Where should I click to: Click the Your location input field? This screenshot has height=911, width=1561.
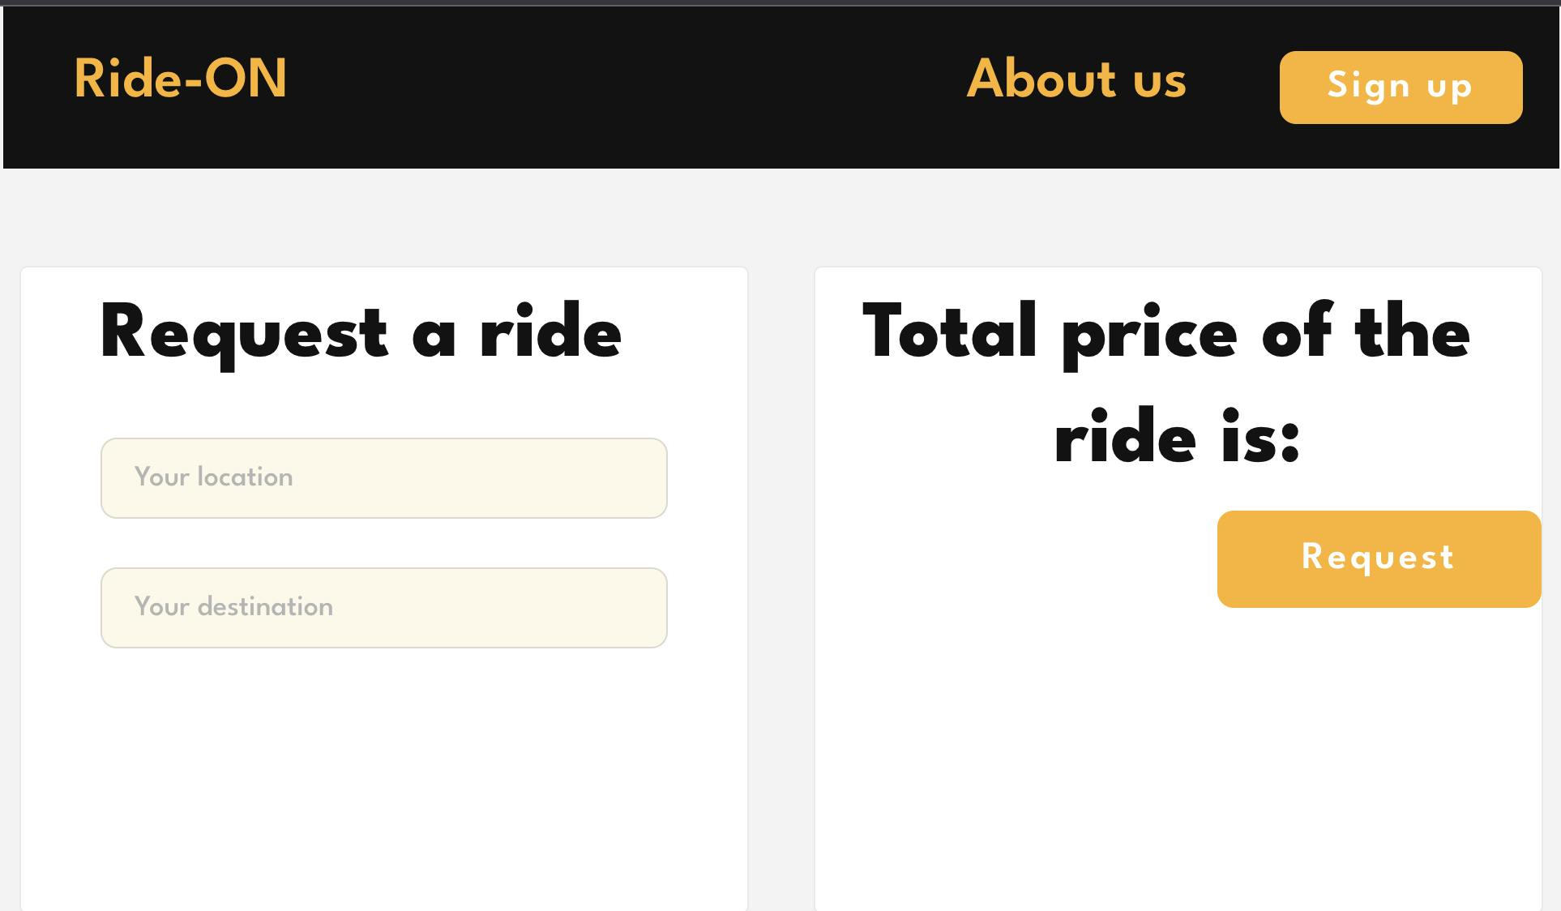383,477
